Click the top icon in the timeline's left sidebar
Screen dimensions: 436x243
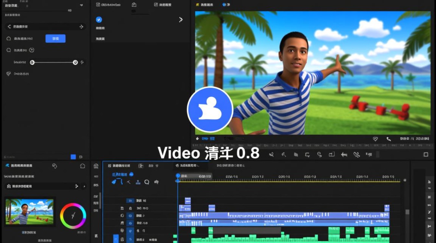[96, 166]
